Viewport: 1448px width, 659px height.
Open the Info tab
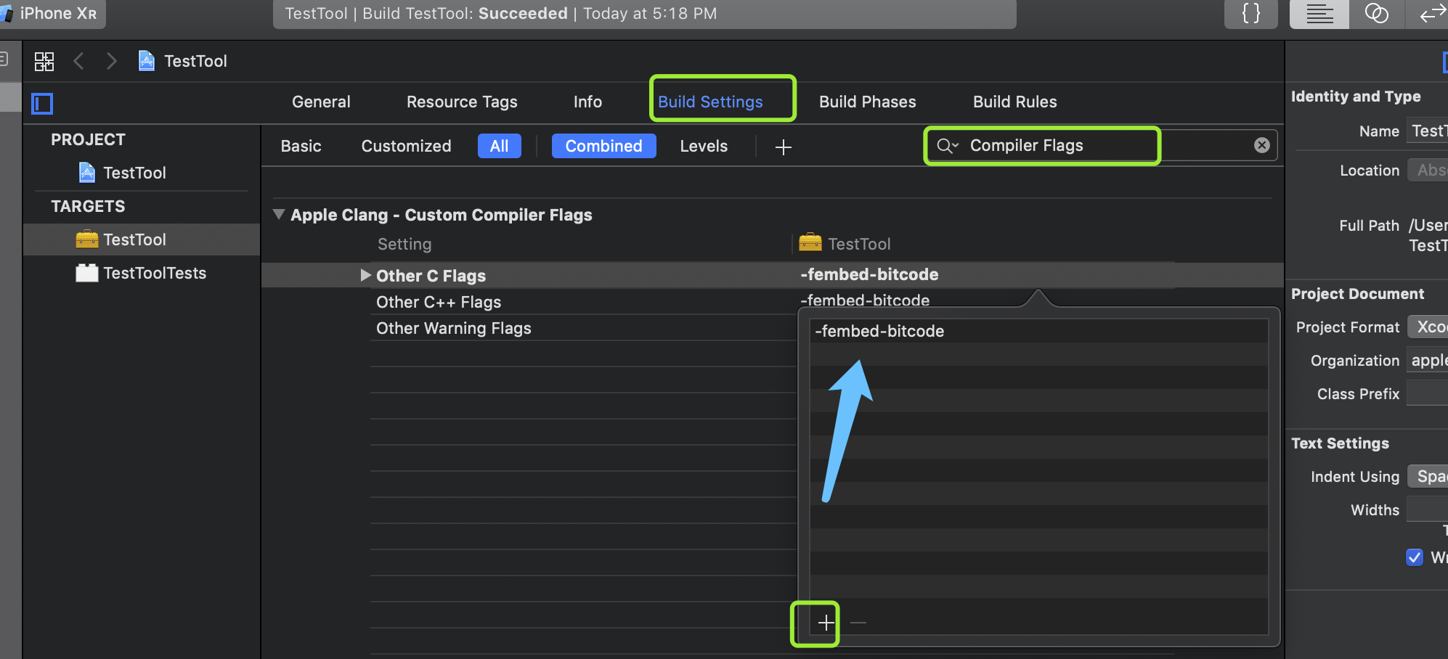[x=587, y=102]
